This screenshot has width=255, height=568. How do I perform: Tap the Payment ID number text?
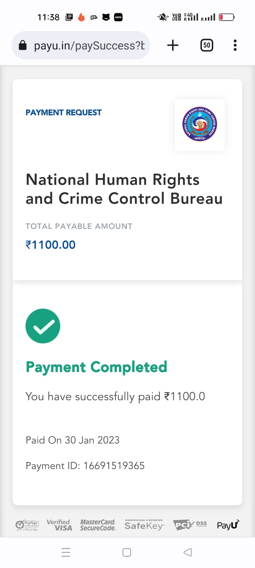(114, 466)
